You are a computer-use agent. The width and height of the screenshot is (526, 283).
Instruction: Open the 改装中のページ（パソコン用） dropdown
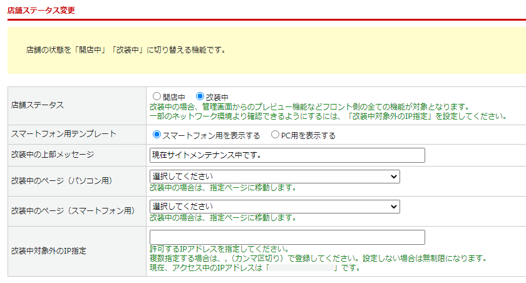tap(274, 177)
